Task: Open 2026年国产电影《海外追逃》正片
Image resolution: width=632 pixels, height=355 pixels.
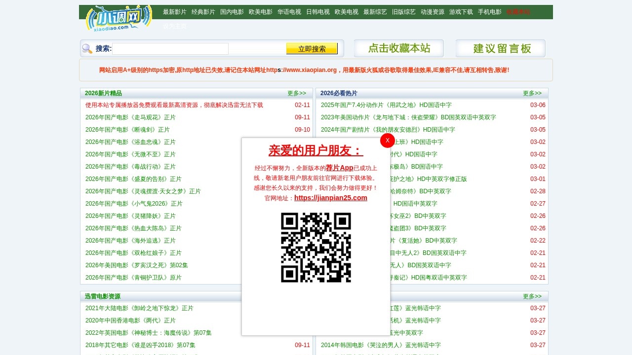Action: pos(130,241)
